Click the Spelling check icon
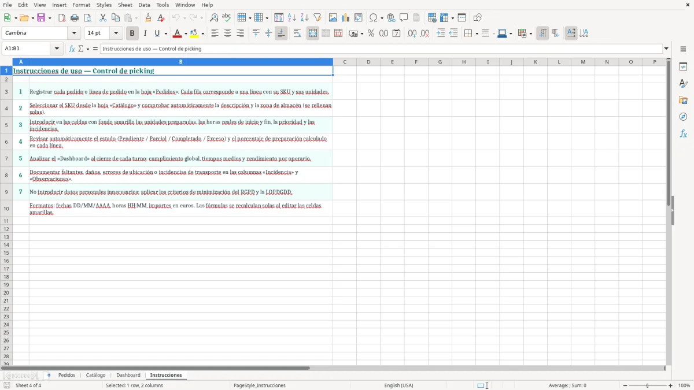The height and width of the screenshot is (390, 694). click(227, 18)
